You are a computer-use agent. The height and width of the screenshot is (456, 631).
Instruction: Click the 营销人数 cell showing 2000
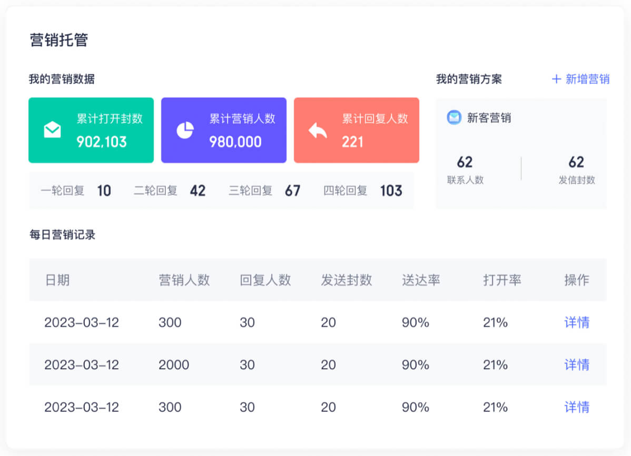tap(174, 364)
